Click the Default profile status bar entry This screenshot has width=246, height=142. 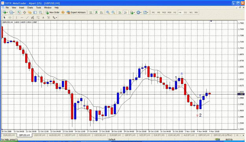(x=112, y=139)
